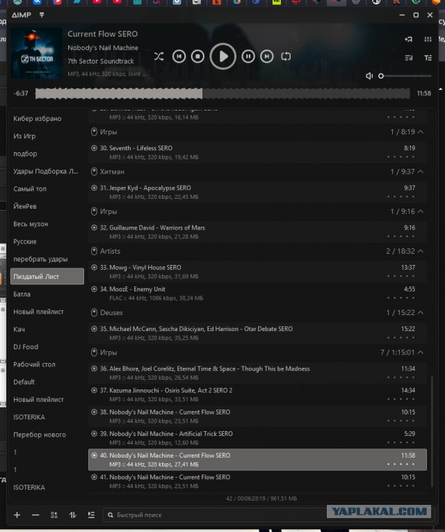Screen dimensions: 445x532
Task: Open the playlist grouping options icon
Action: click(x=54, y=515)
